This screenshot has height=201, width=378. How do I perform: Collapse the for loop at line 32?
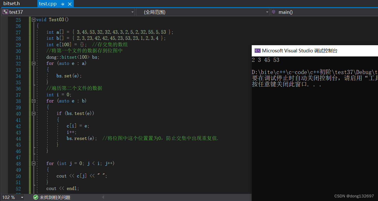coord(33,63)
